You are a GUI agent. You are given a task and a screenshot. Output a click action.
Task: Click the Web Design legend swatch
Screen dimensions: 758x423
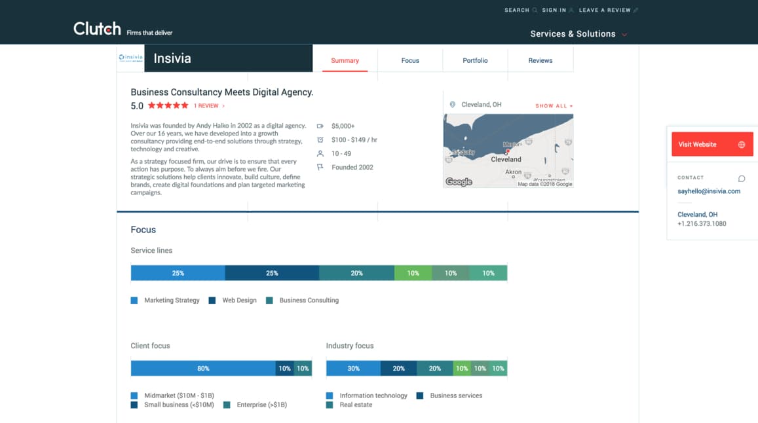[x=212, y=301]
